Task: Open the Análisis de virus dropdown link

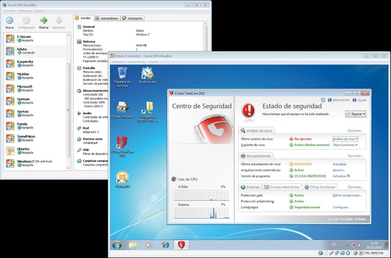Action: [345, 139]
